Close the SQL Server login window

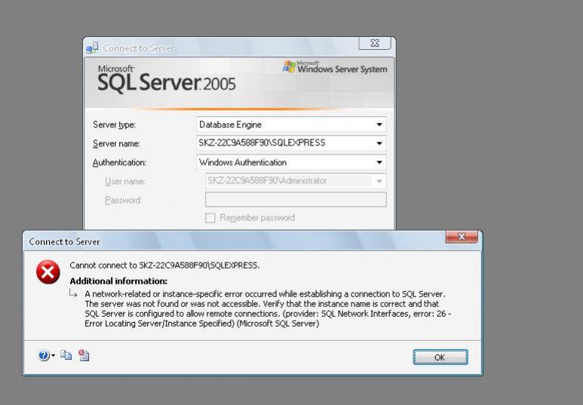[x=375, y=43]
